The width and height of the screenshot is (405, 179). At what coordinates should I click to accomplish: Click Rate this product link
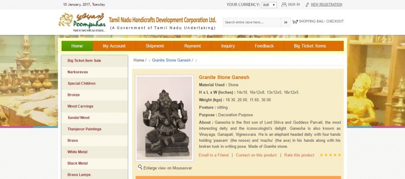click(299, 155)
